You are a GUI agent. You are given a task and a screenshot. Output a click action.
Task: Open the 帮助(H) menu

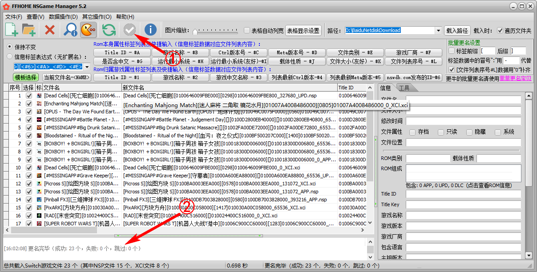[x=125, y=17]
